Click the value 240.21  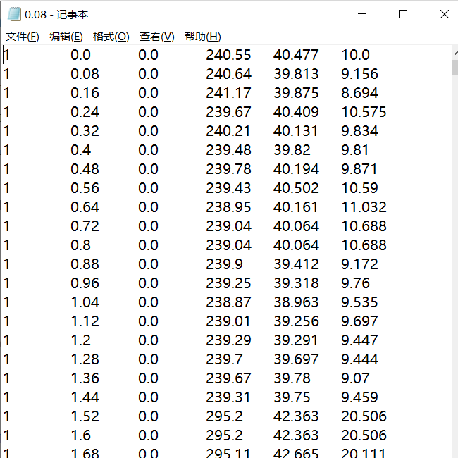click(x=228, y=131)
